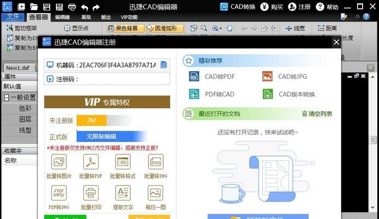Save the drawing with the floppy disk icon

[47, 7]
